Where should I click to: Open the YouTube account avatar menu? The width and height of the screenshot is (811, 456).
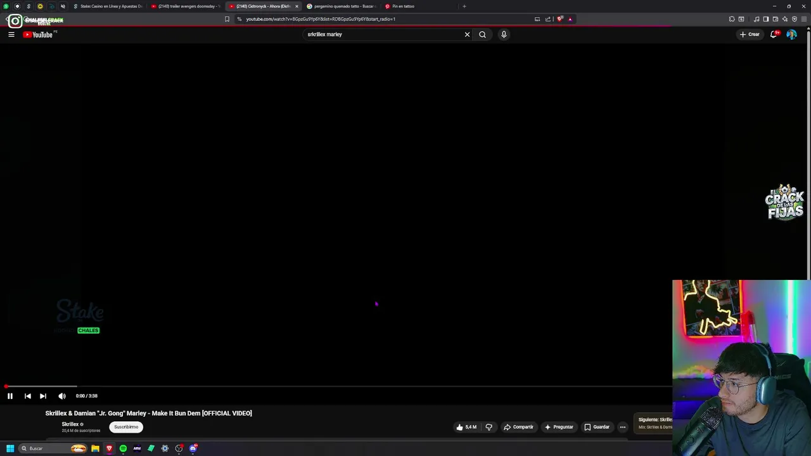coord(791,34)
